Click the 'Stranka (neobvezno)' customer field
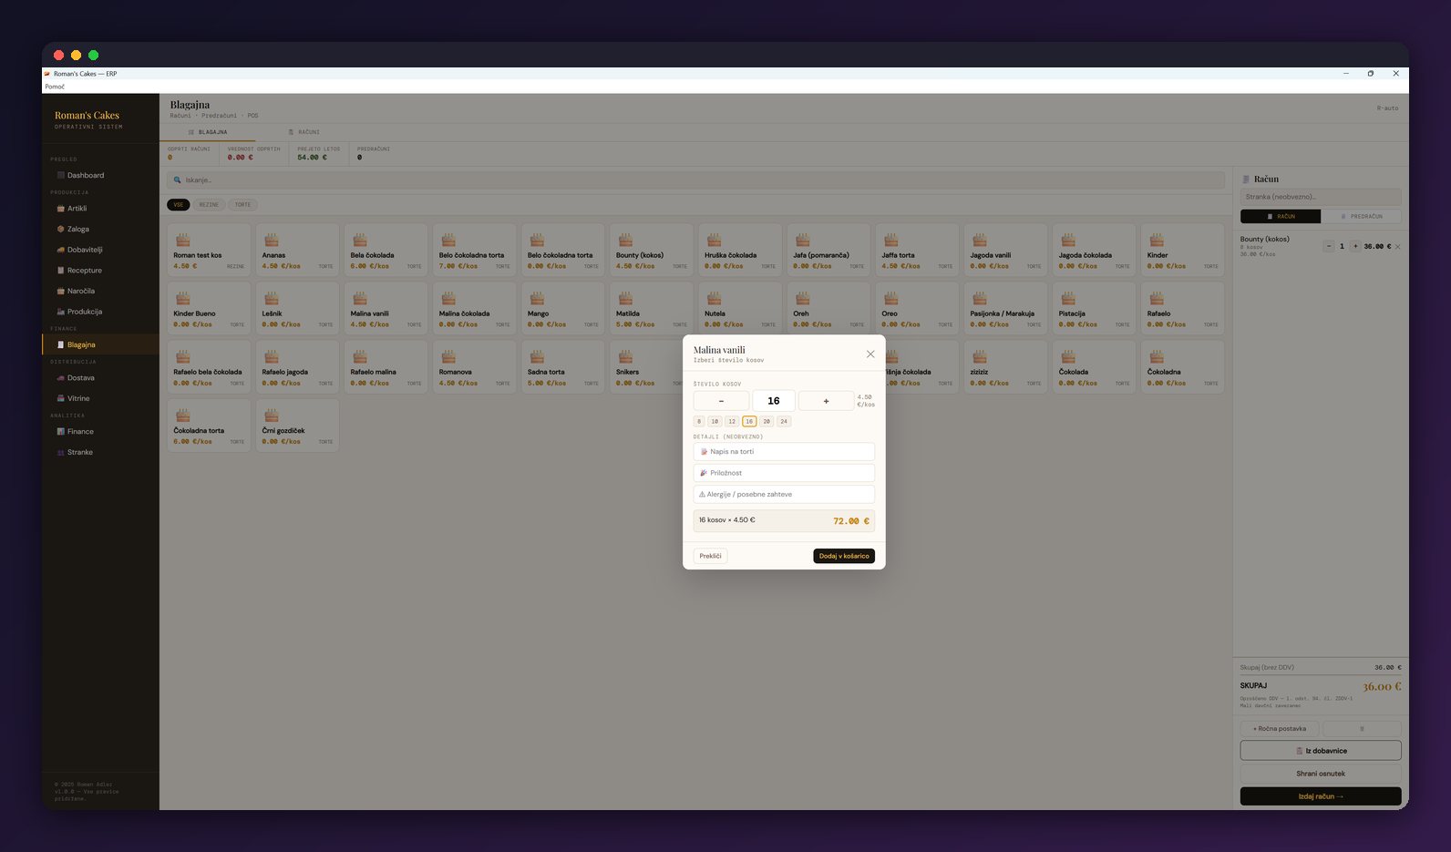This screenshot has height=852, width=1451. click(x=1321, y=197)
